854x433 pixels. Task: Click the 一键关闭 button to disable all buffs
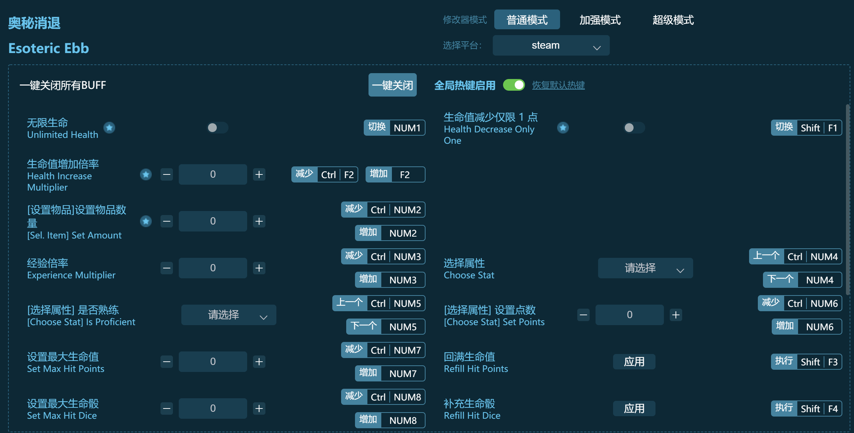pyautogui.click(x=392, y=84)
